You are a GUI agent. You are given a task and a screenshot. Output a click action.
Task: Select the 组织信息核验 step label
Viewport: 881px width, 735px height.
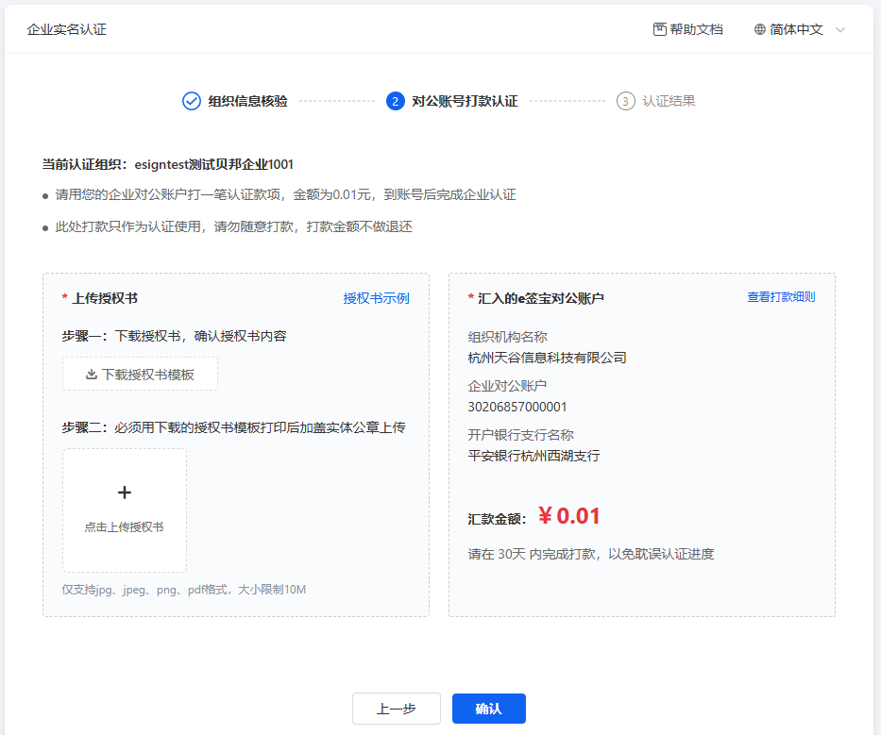pos(247,101)
